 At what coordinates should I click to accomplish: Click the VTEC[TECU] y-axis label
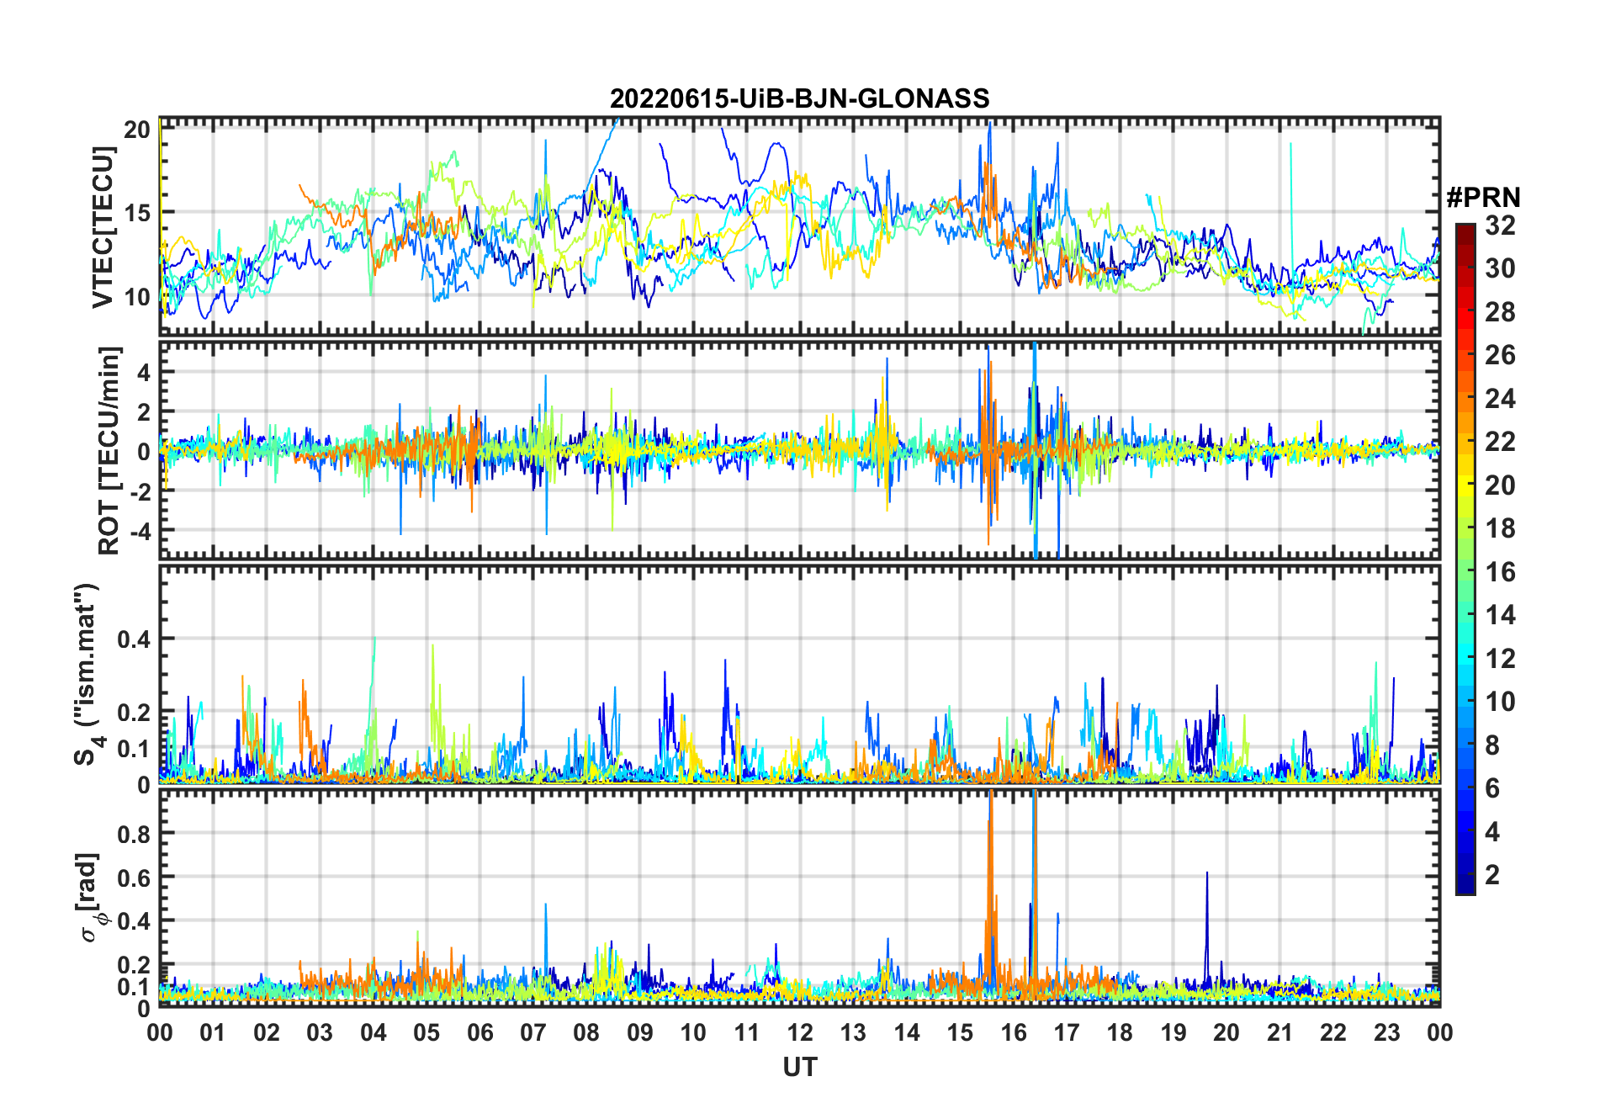coord(103,226)
